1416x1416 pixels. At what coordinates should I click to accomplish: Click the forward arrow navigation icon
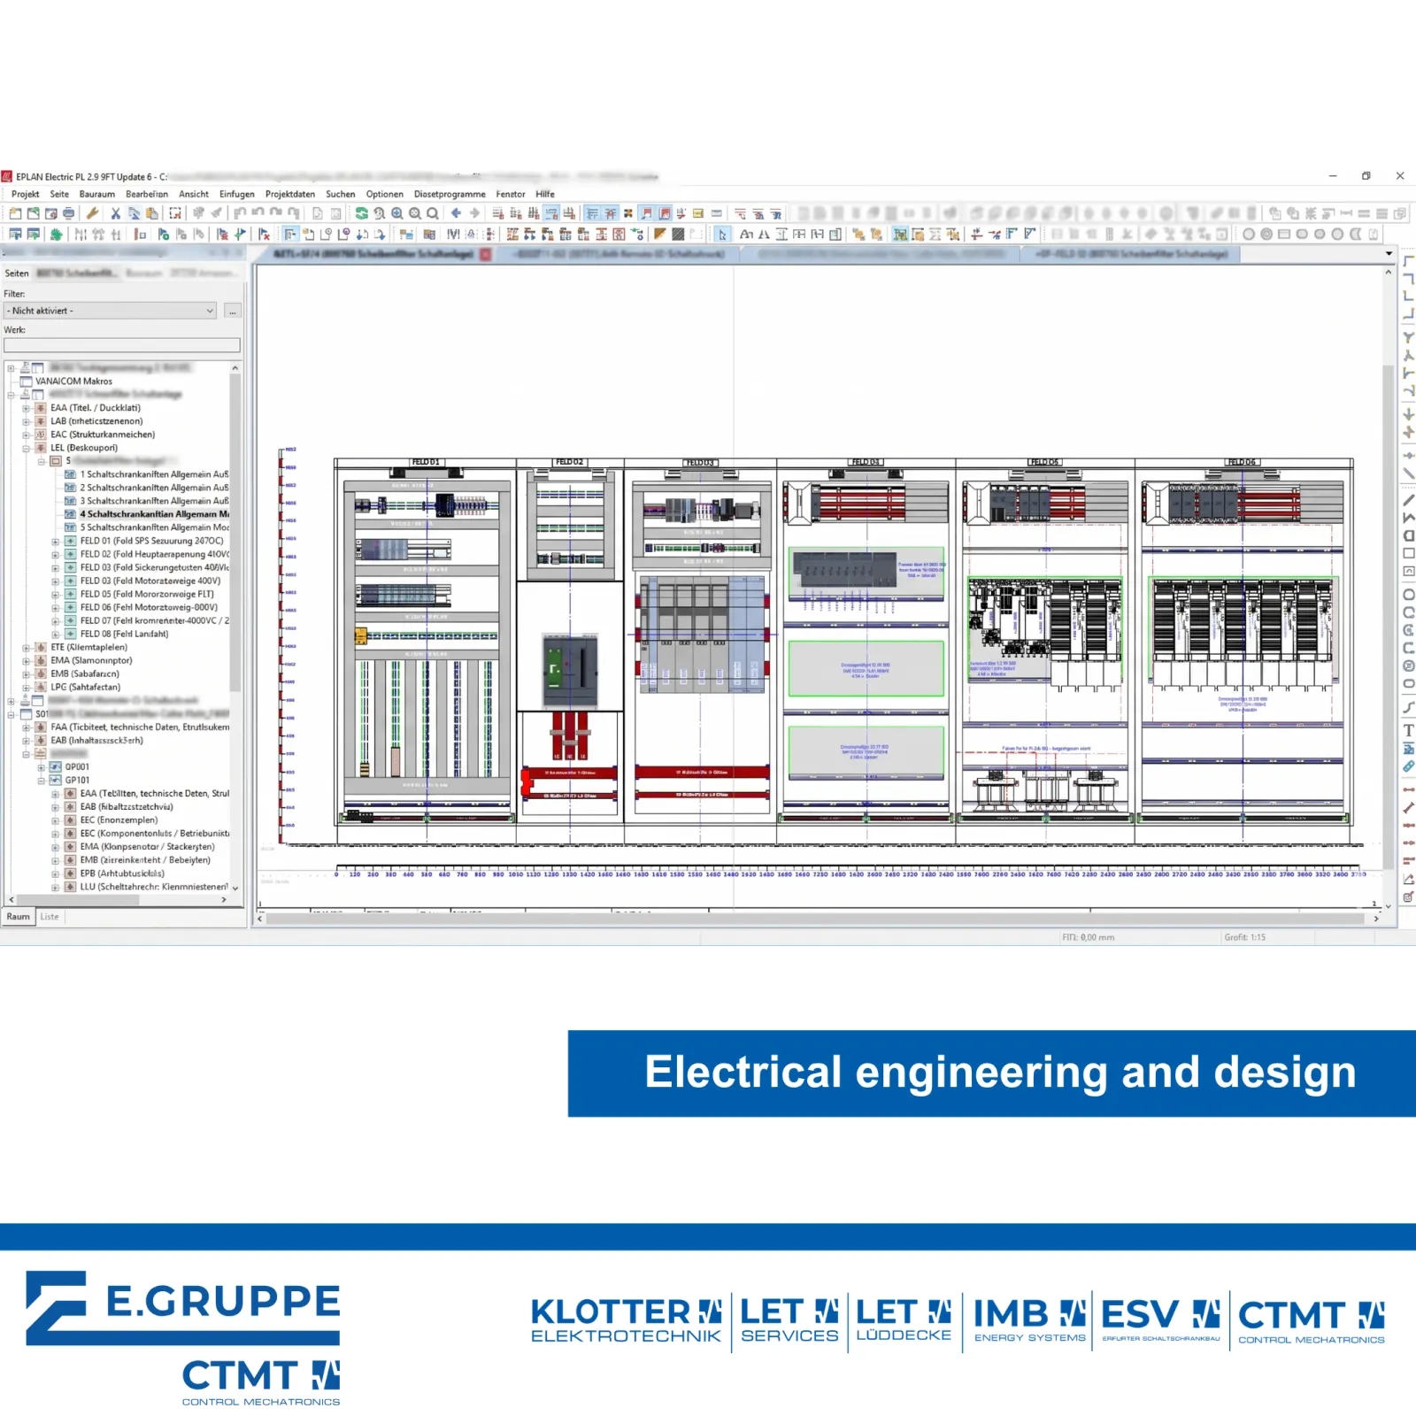click(474, 213)
